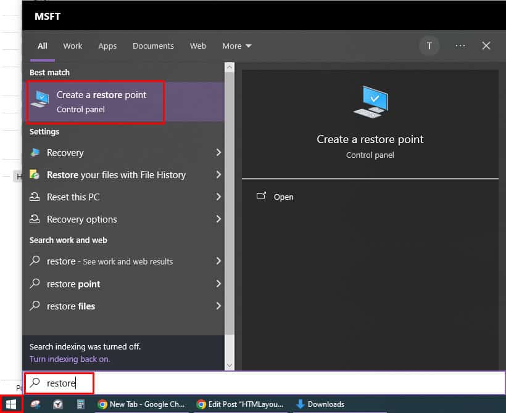
Task: Click the Create a restore point result icon
Action: tap(40, 99)
